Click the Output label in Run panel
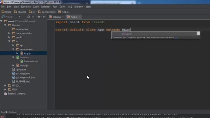Viewport: 210px width, 118px height. (13, 112)
